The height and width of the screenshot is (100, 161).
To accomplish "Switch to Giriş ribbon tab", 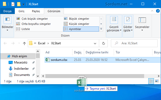I will 21,11.
